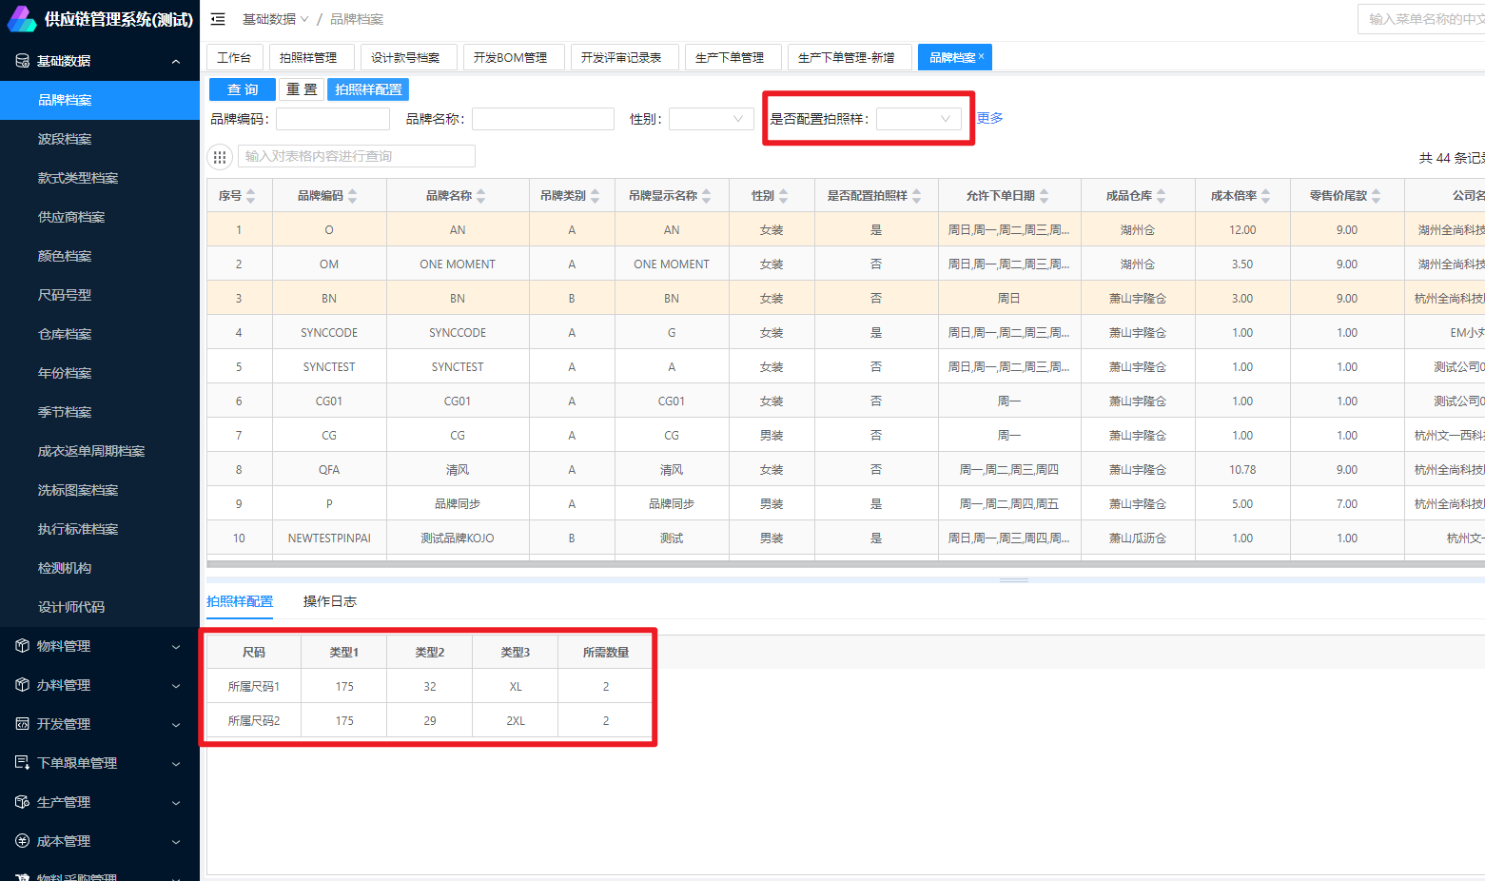Click the 更多 link for more filters
Viewport: 1485px width, 881px height.
(989, 118)
